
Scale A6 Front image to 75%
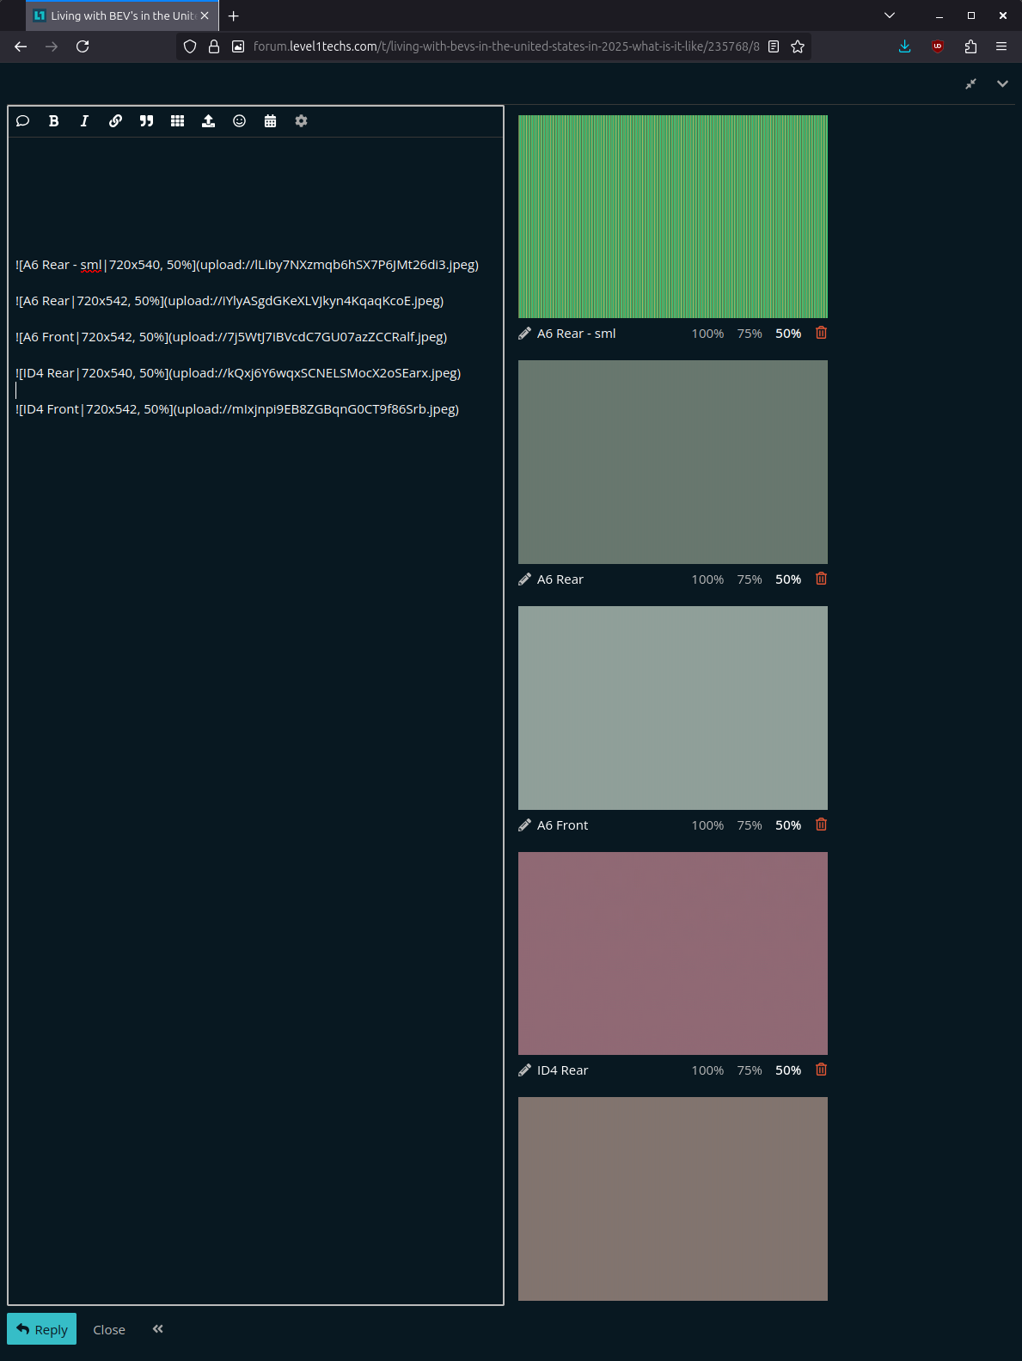click(x=749, y=825)
